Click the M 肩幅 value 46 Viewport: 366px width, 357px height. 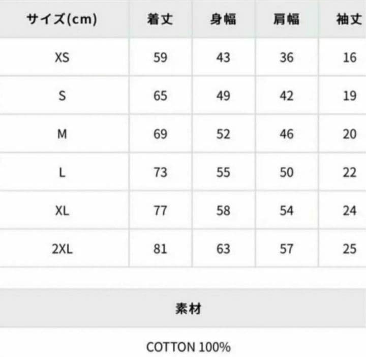(x=286, y=134)
